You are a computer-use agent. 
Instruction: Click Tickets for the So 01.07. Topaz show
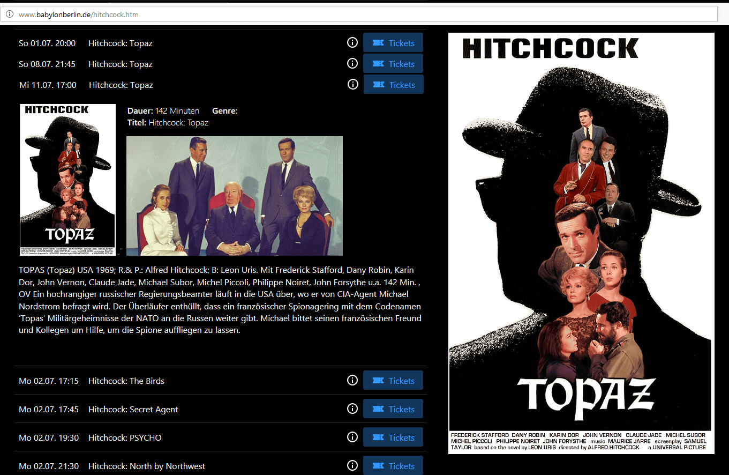393,42
